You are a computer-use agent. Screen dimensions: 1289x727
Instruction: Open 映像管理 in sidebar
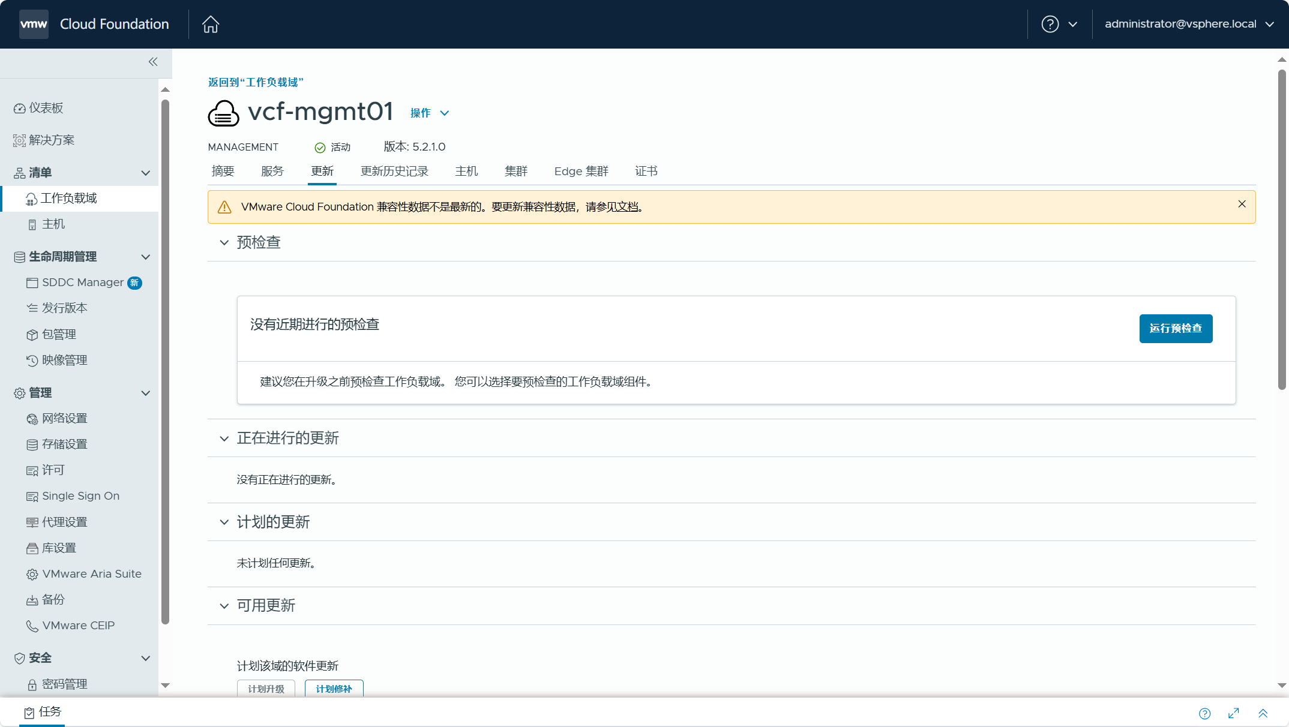click(x=57, y=360)
